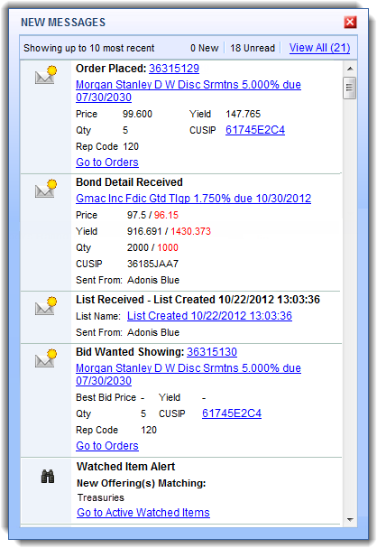Click the red quantity value 1000

pos(168,247)
